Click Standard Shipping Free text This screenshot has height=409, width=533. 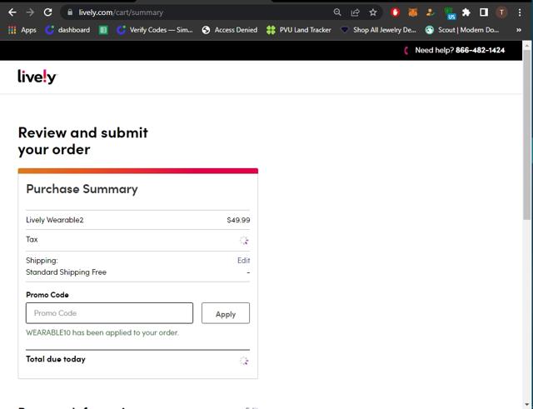(x=67, y=272)
